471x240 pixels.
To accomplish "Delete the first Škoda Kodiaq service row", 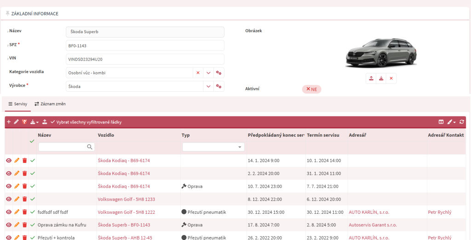I will [25, 161].
